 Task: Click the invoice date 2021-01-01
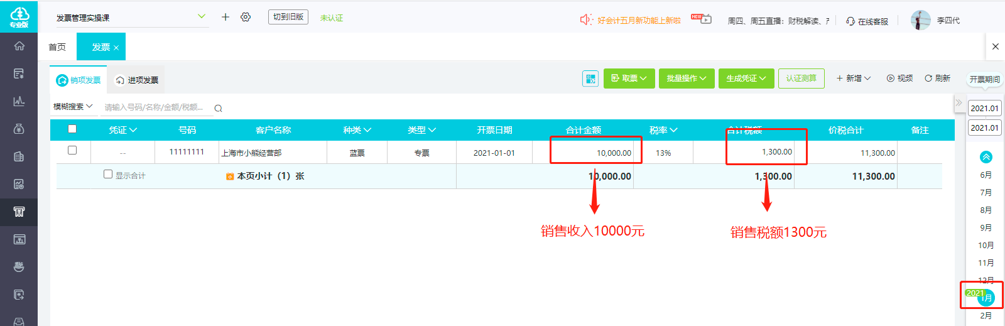click(494, 153)
